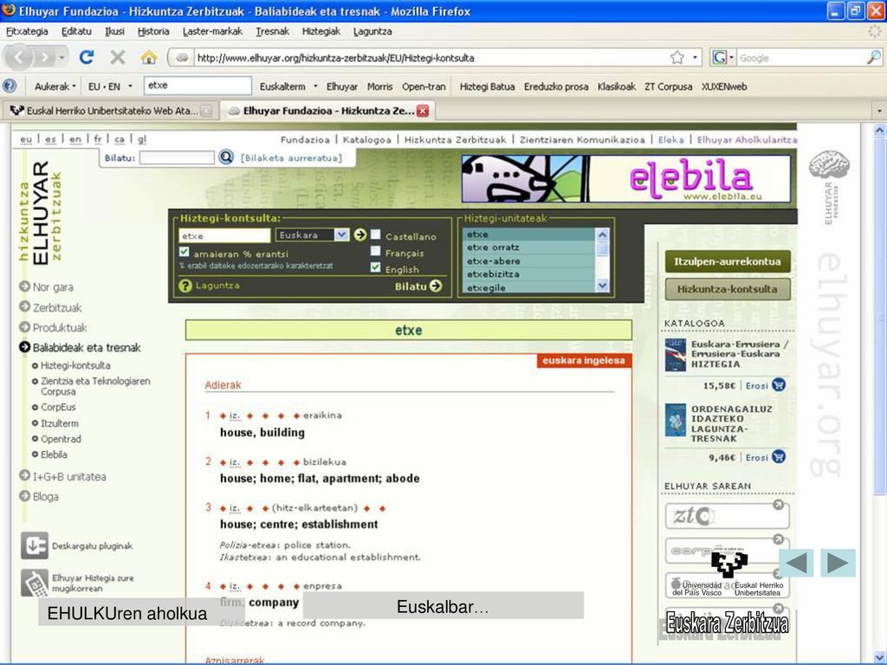887x665 pixels.
Task: Open CorpEus in the sidebar
Action: (x=58, y=407)
